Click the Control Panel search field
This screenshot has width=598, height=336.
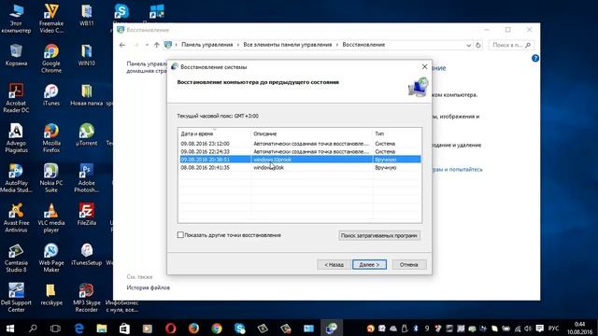coord(511,45)
